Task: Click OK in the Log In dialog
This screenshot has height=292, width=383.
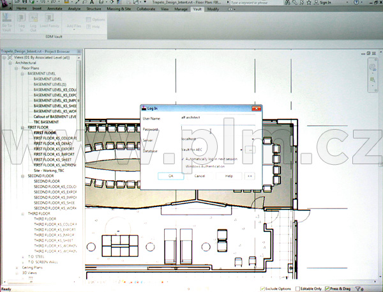Action: (170, 176)
